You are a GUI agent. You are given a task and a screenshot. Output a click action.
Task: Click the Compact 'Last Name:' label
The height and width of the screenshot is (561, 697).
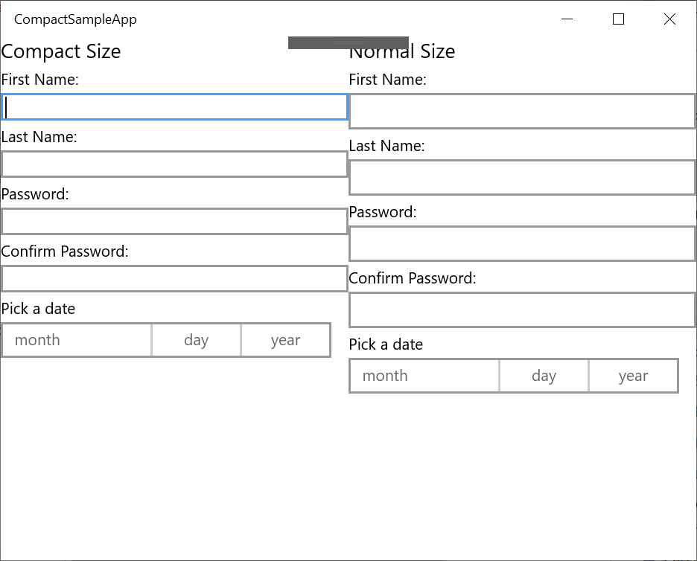pyautogui.click(x=39, y=137)
